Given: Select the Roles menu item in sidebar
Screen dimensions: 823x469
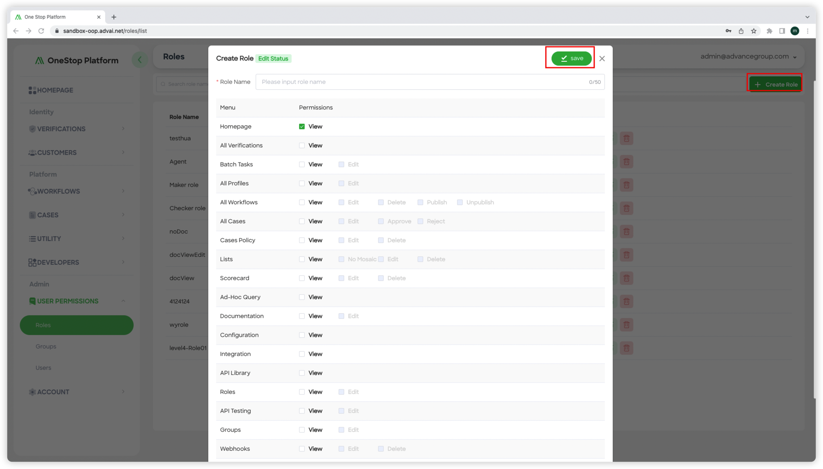Looking at the screenshot, I should tap(76, 325).
